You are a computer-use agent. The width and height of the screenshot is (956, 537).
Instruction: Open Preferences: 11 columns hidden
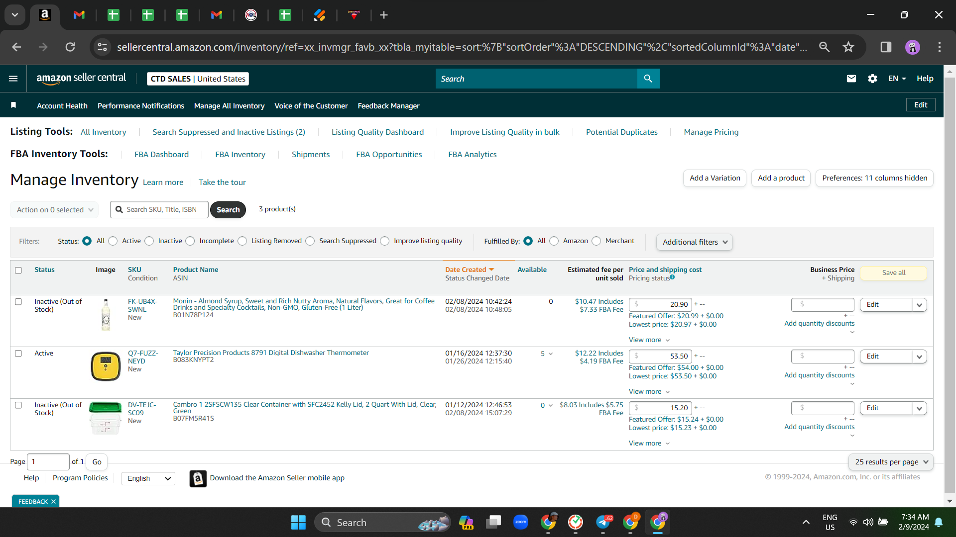pyautogui.click(x=874, y=178)
